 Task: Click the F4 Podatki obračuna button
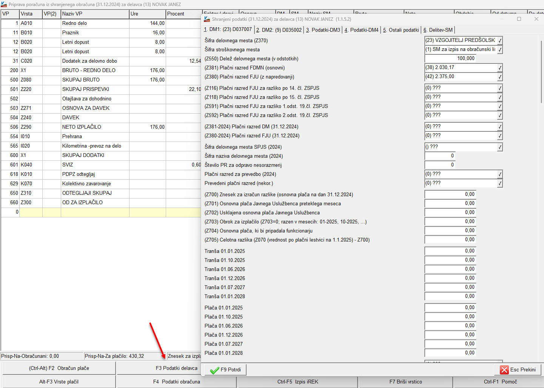pyautogui.click(x=176, y=382)
